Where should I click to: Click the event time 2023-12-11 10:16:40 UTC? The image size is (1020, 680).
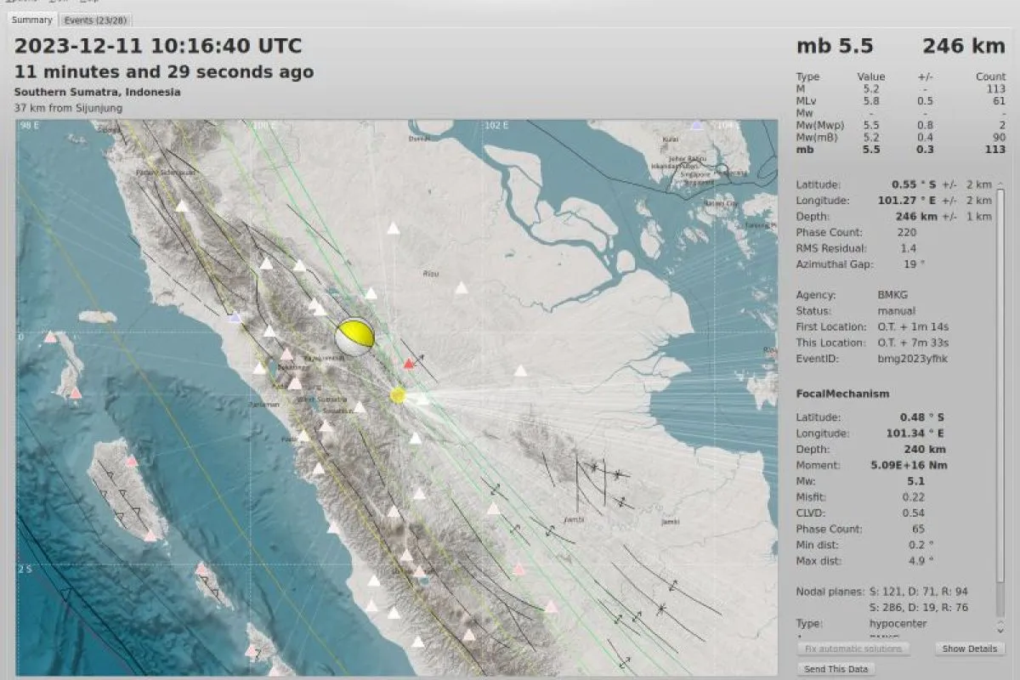coord(158,46)
